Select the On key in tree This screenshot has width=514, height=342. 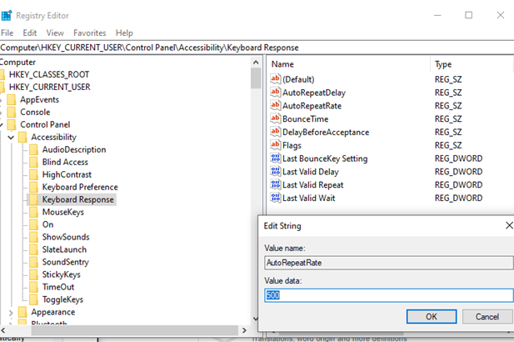point(47,224)
